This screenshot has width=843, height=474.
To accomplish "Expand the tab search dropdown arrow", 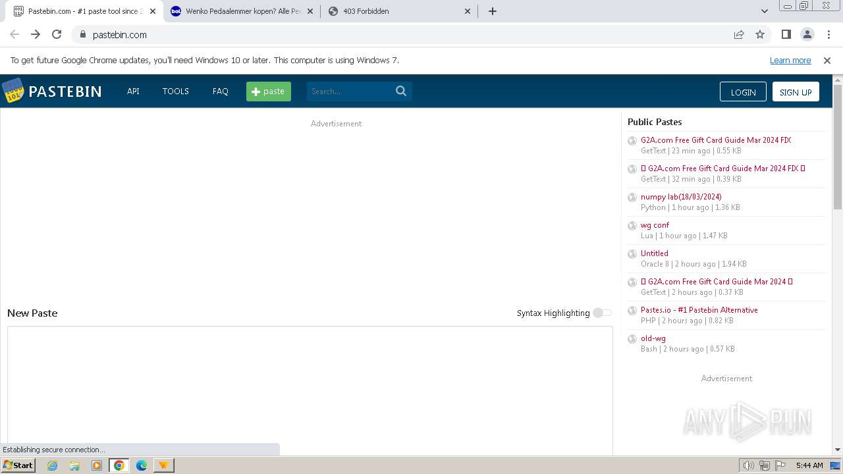I will (765, 11).
